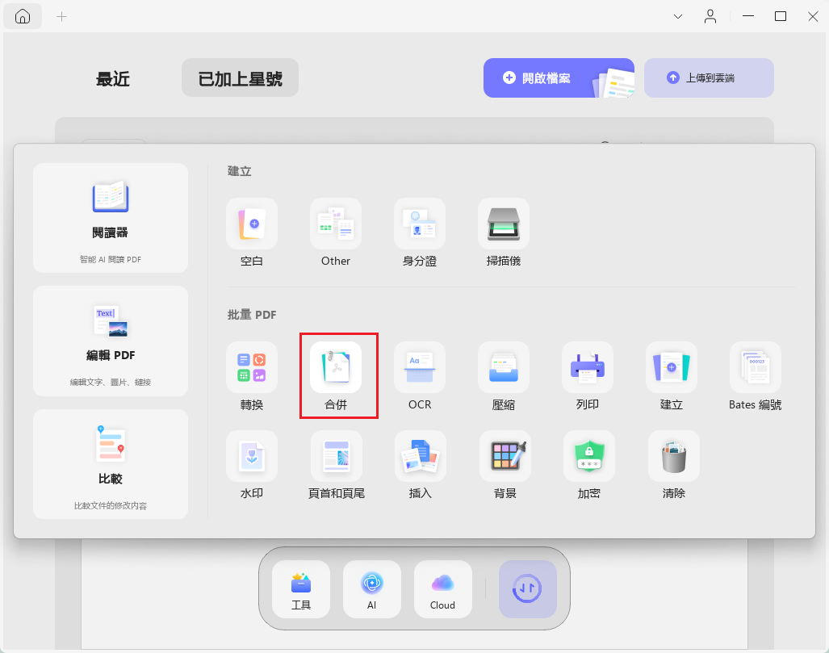Open batch 壓縮 compress tool
The image size is (829, 653).
point(504,376)
